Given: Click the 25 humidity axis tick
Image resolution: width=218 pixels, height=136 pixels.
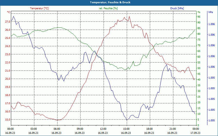Looking at the screenshot, I should pyautogui.click(x=199, y=97).
